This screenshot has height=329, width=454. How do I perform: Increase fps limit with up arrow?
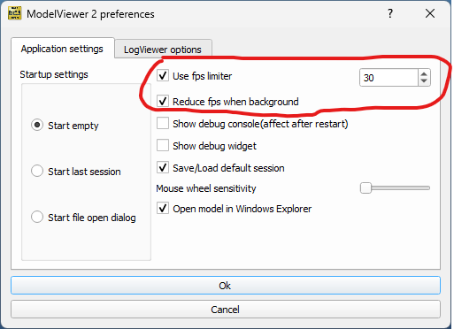pyautogui.click(x=424, y=73)
